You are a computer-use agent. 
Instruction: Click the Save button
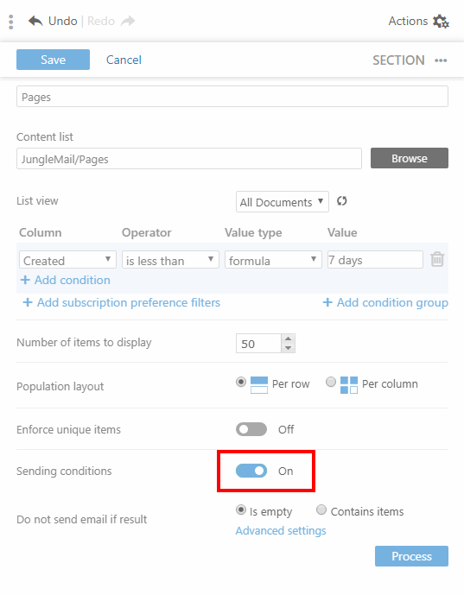54,60
